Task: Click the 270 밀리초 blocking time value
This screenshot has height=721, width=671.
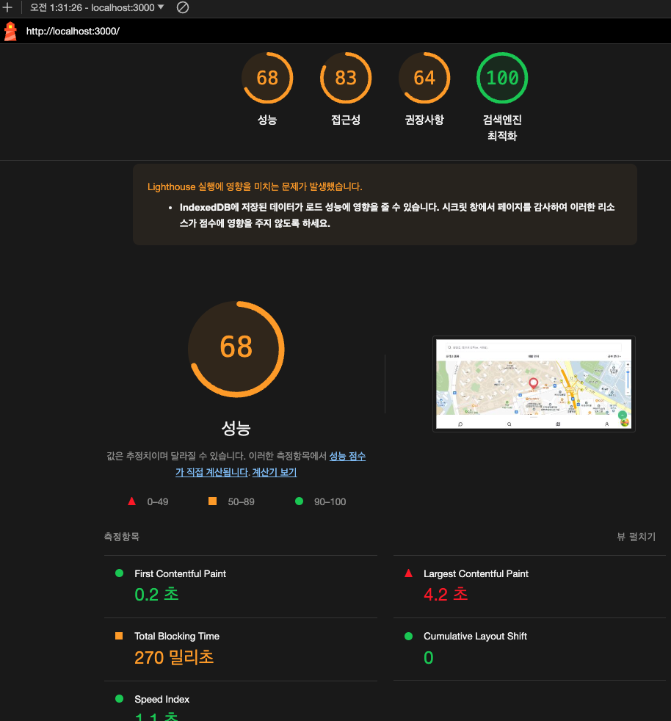Action: point(174,658)
